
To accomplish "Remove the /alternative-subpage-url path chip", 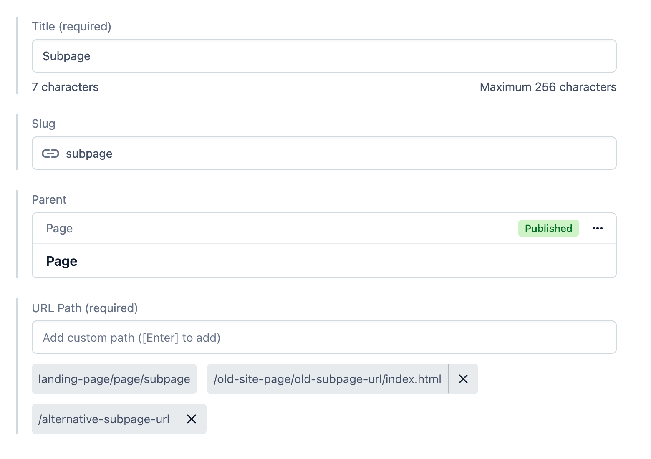I will 192,419.
